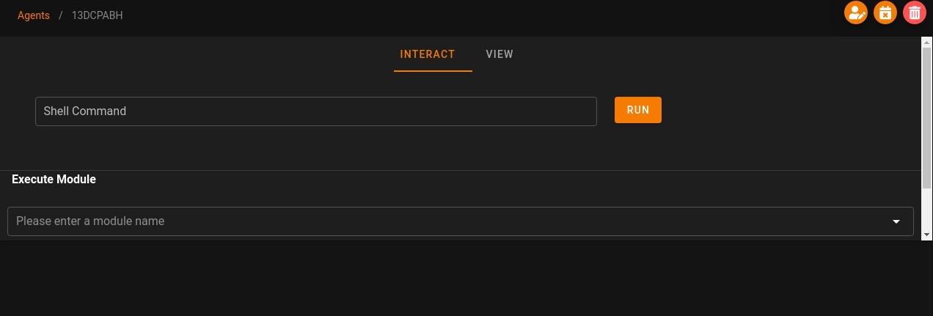
Task: Click the breadcrumb slash separator
Action: coord(61,15)
